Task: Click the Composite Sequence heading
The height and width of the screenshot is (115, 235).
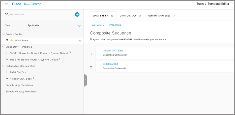Action: [111, 33]
